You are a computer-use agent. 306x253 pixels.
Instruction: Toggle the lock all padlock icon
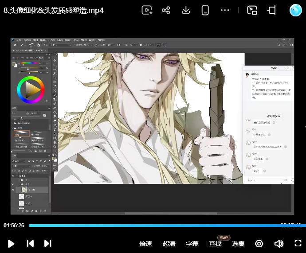coord(34,171)
